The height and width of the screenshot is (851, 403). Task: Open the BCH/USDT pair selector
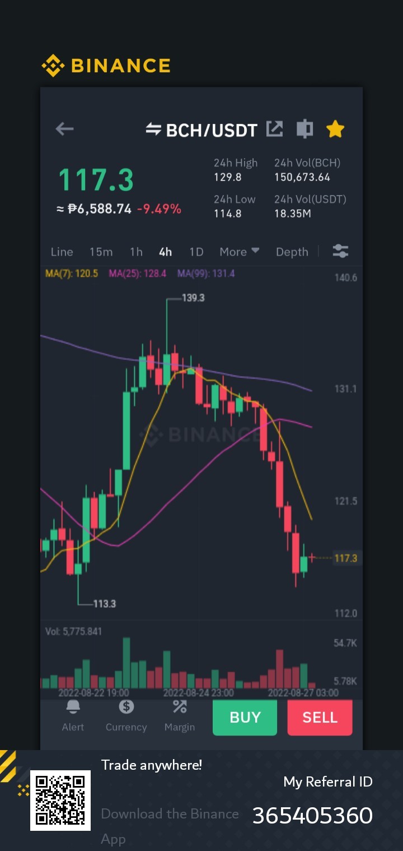(x=212, y=130)
